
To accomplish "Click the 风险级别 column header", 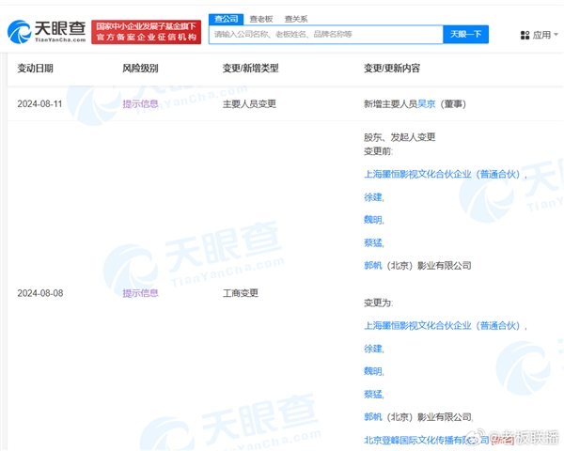I will (x=140, y=69).
